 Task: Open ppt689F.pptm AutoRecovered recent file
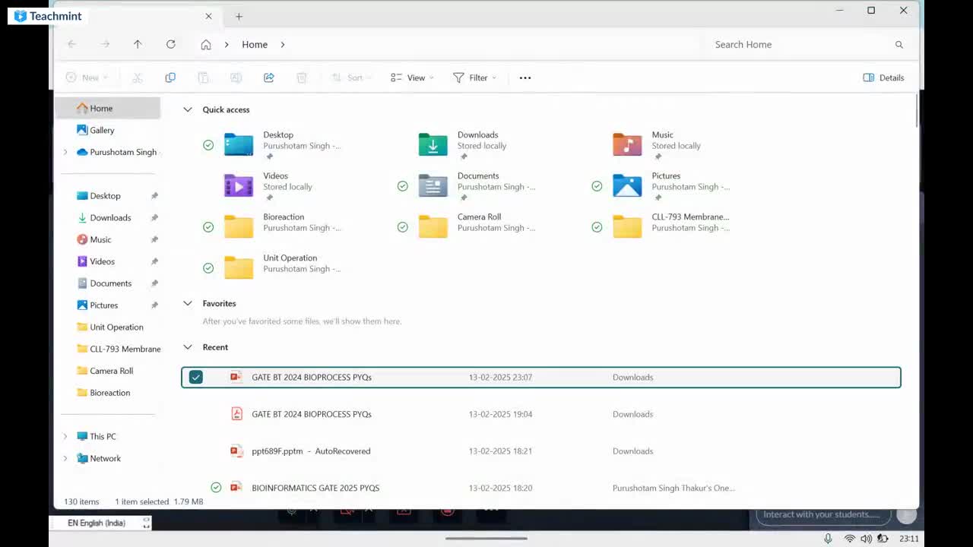(x=540, y=451)
